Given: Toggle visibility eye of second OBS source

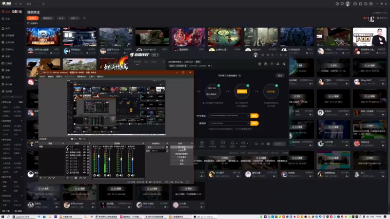Looking at the screenshot, I should [83, 150].
